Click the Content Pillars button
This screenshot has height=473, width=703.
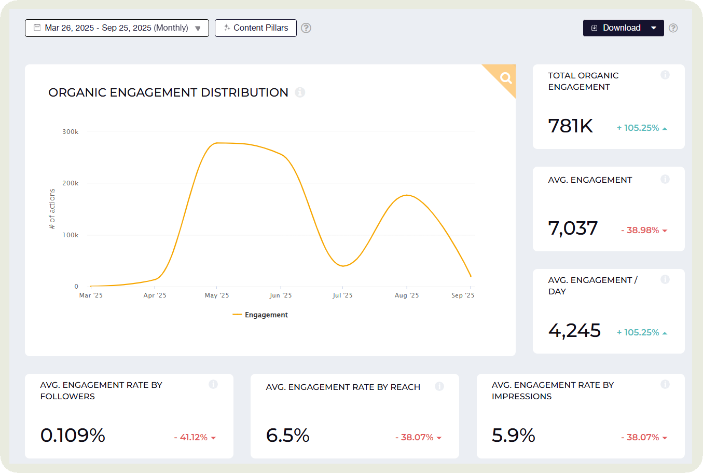(255, 28)
